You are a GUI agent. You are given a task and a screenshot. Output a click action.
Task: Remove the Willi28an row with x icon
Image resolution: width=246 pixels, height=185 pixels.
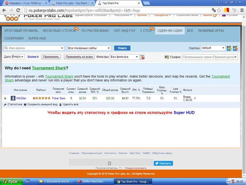tap(195, 98)
